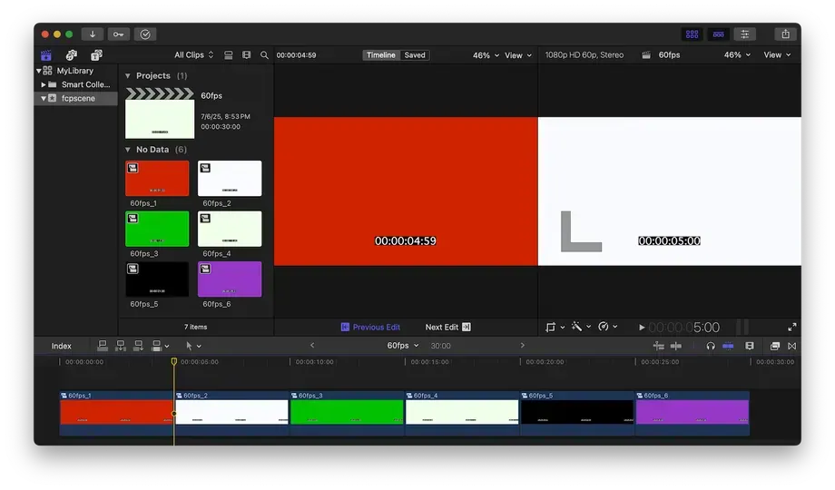Open right viewer View menu
The width and height of the screenshot is (835, 490).
(x=777, y=54)
